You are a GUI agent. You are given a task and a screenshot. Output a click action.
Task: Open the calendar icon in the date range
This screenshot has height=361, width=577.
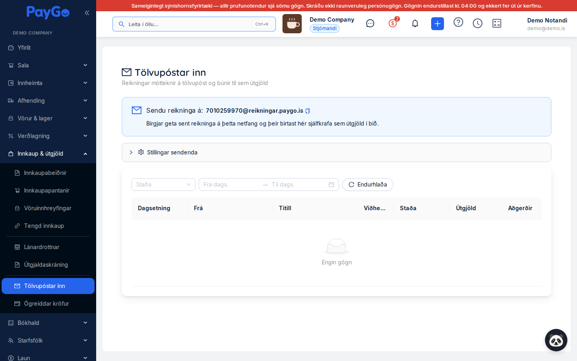click(x=331, y=185)
